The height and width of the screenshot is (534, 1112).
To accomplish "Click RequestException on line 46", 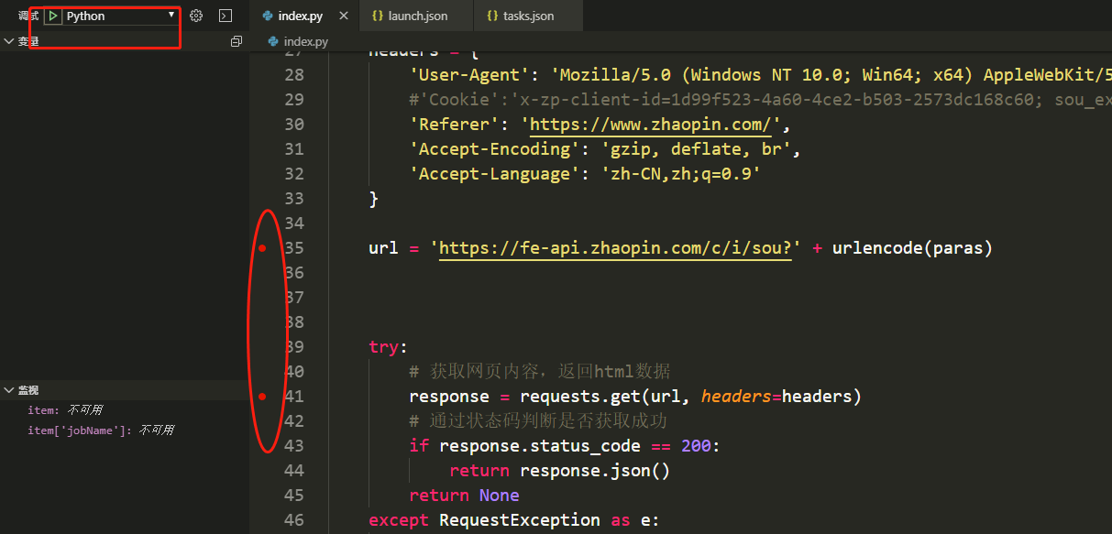I will (x=520, y=520).
